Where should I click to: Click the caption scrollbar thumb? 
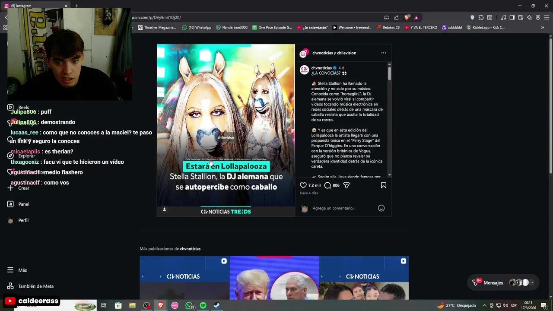389,73
